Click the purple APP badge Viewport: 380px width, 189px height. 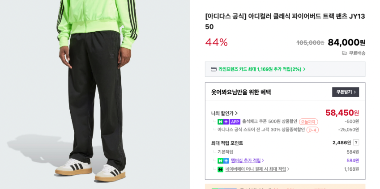(235, 122)
